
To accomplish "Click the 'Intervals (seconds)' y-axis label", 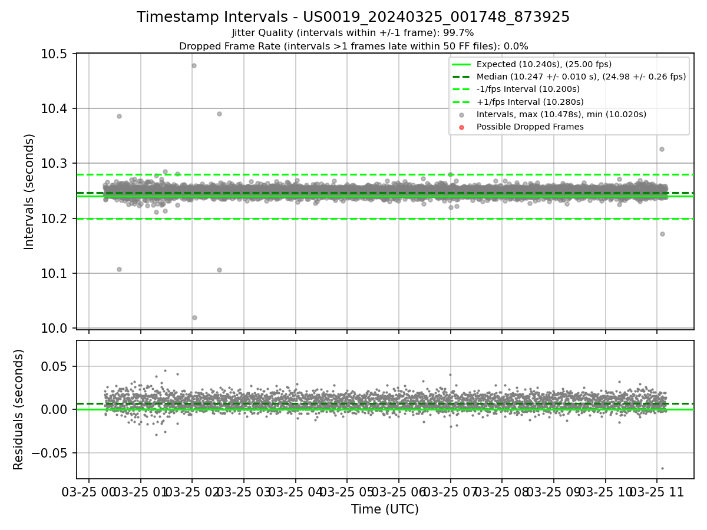I will (29, 191).
